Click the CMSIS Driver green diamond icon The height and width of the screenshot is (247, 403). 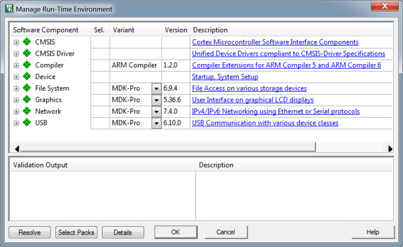click(27, 53)
